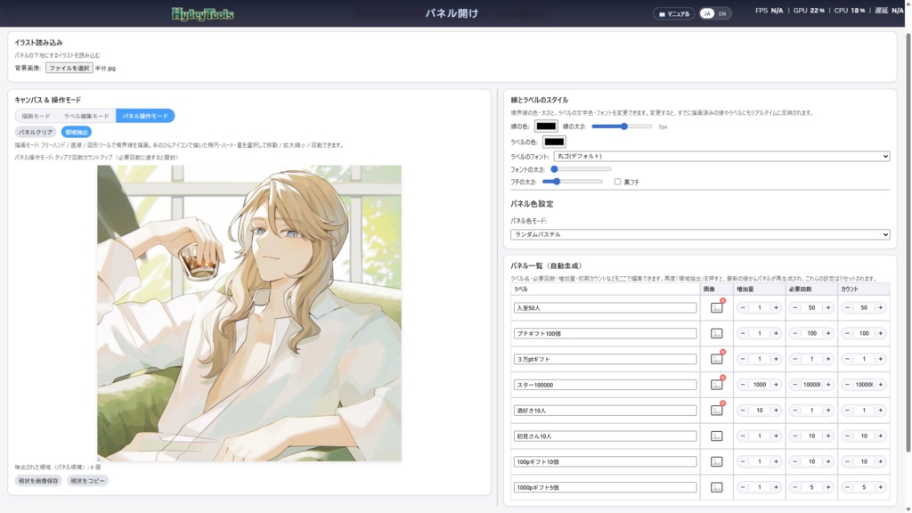Increase 増加量 for 3万ptギフト row

776,359
